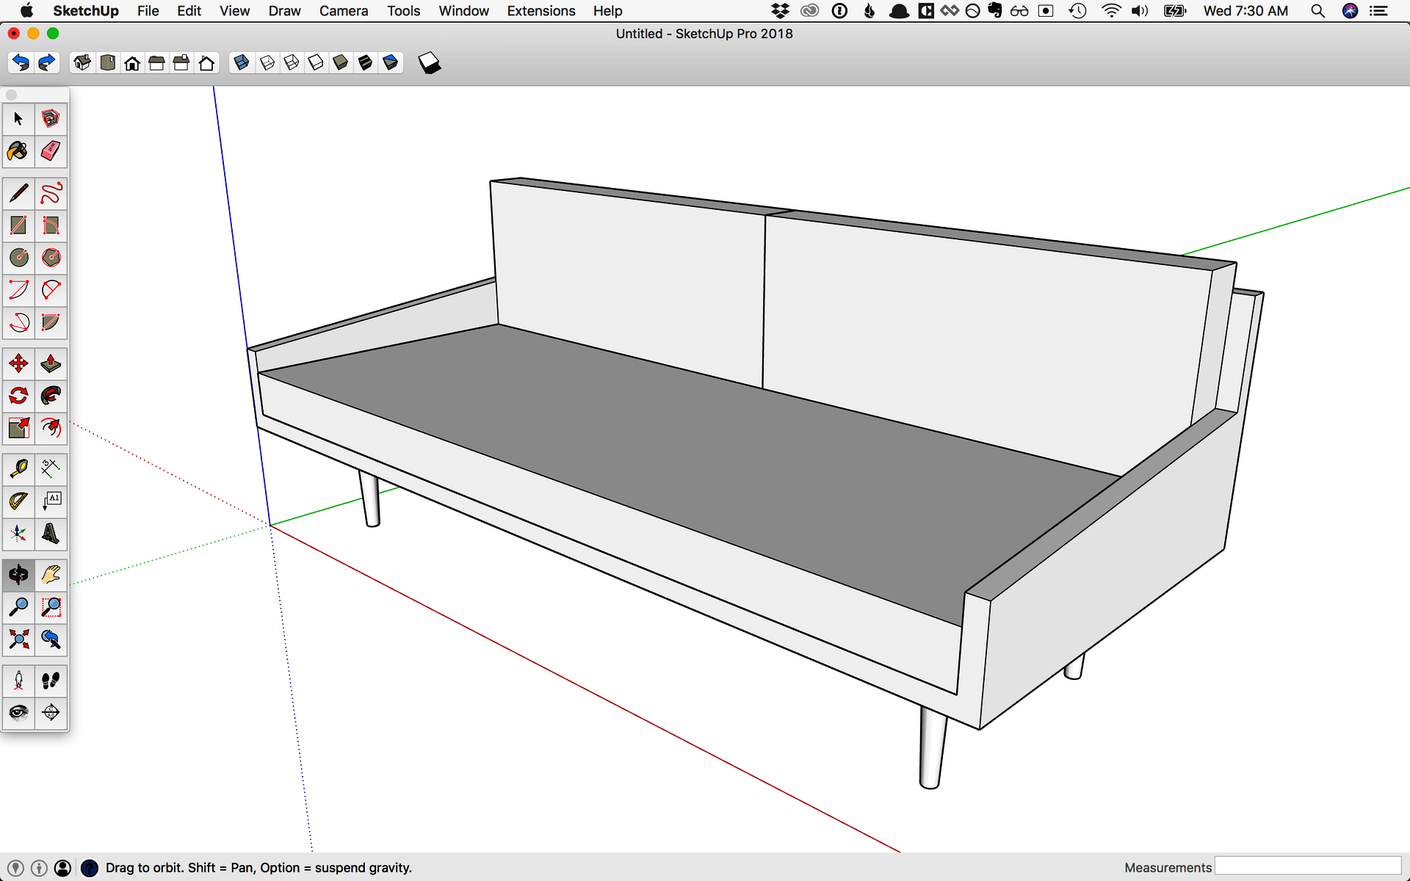Switch to Iso standard view
This screenshot has width=1410, height=881.
[82, 63]
